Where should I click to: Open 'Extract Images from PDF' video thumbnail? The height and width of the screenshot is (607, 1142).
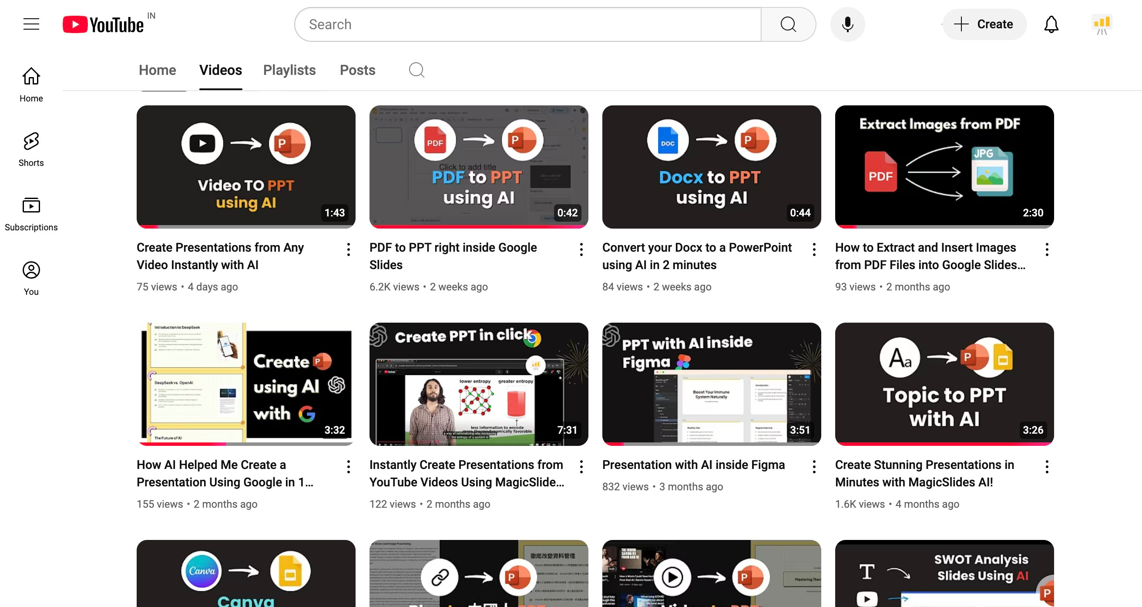click(944, 166)
